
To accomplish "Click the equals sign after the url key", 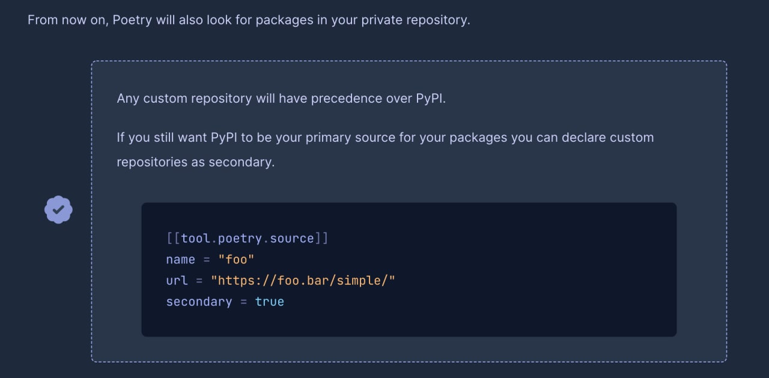I will (199, 281).
